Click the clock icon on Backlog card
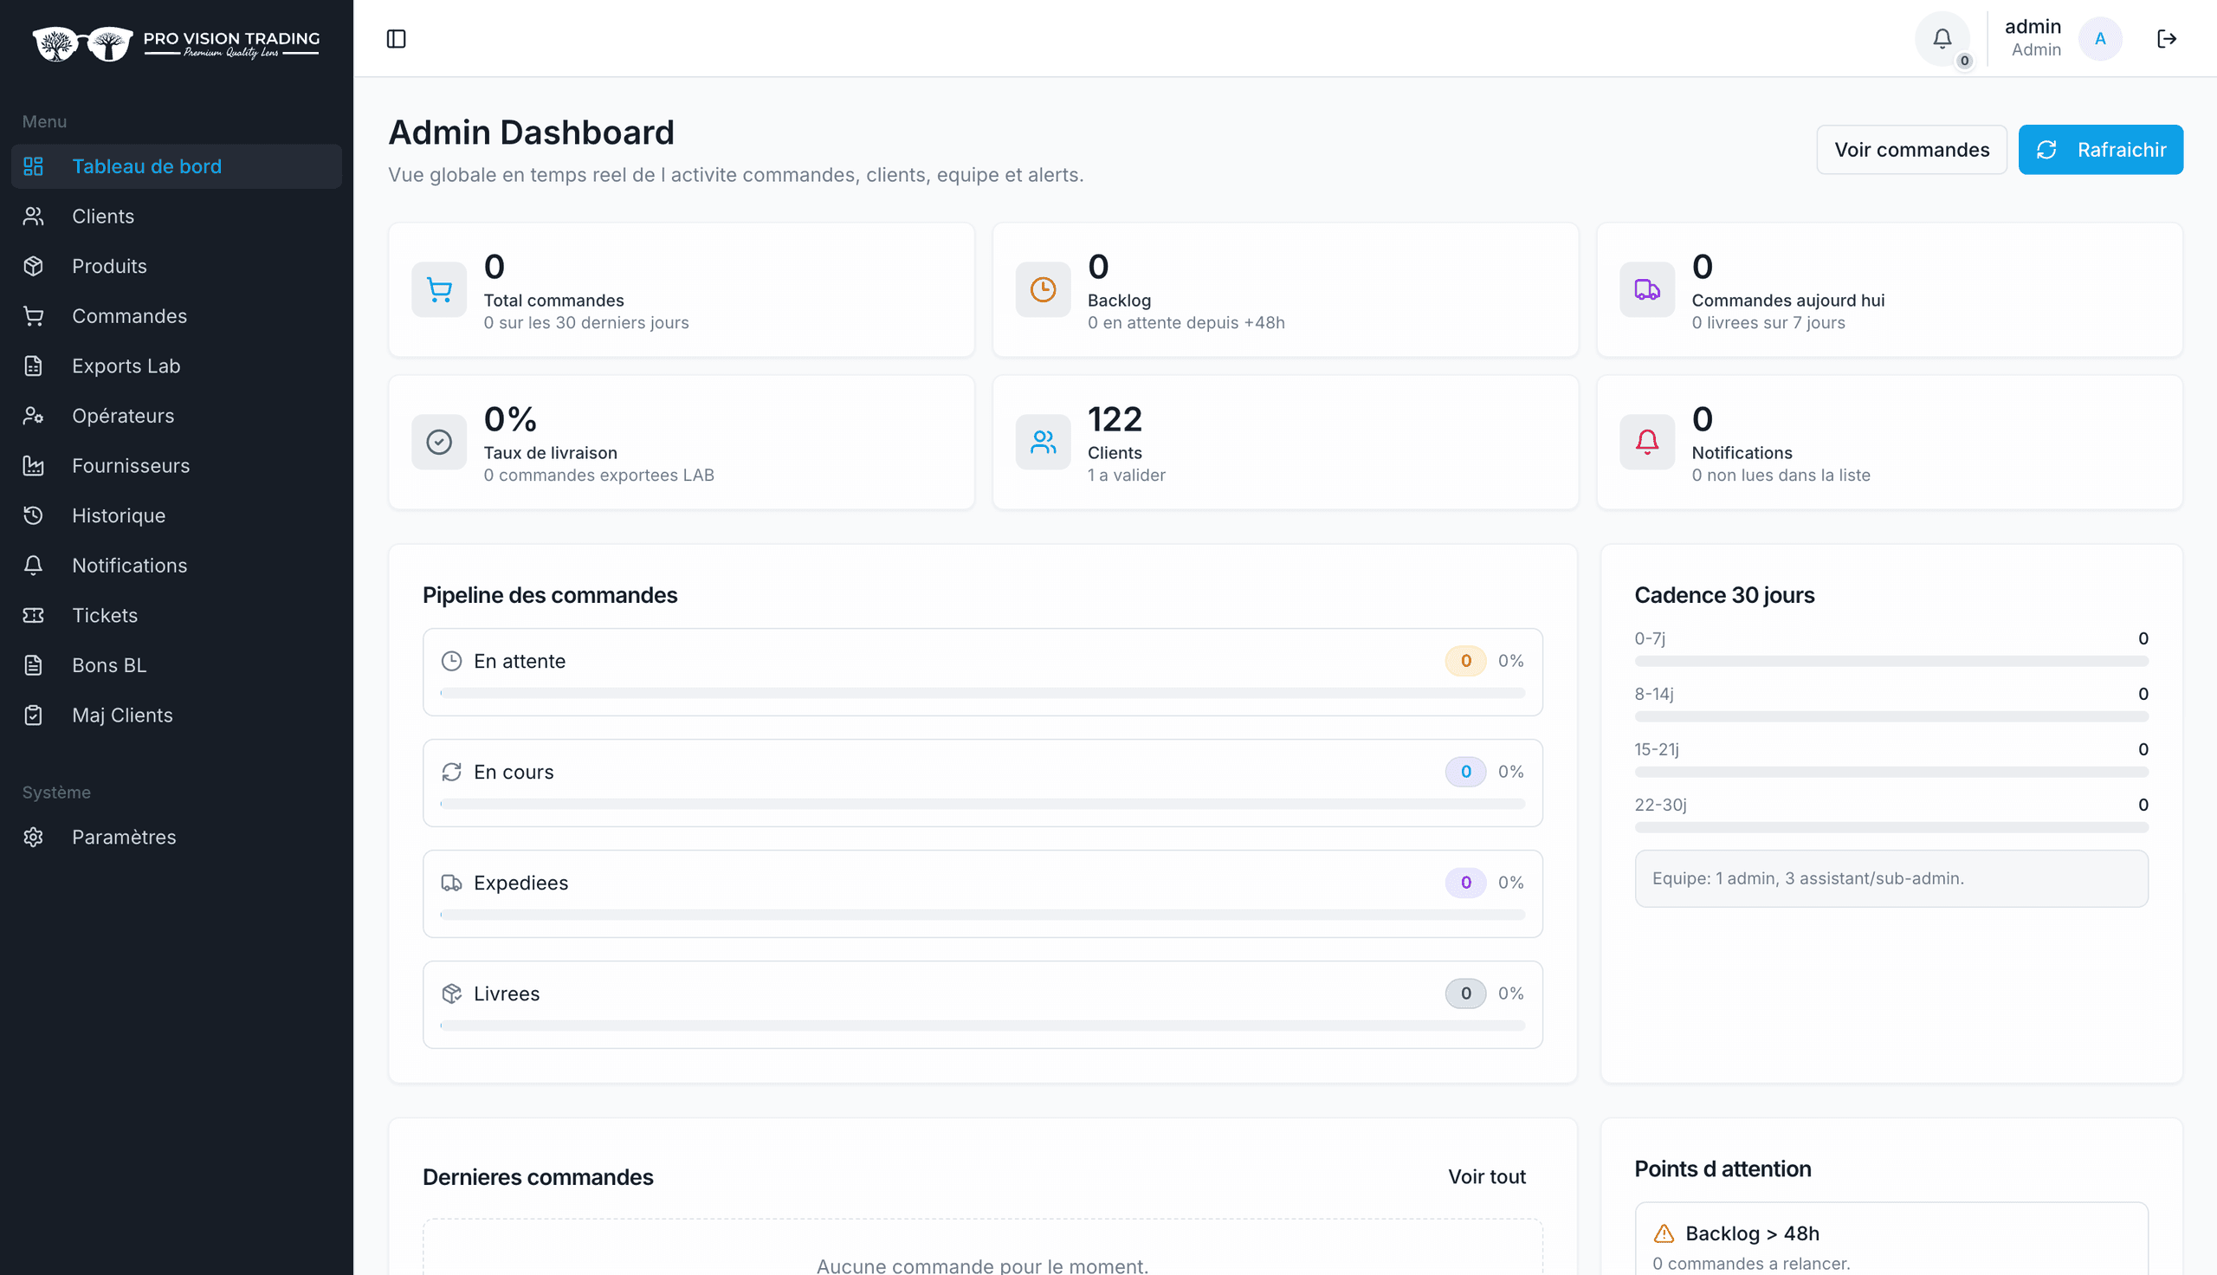 [1043, 290]
